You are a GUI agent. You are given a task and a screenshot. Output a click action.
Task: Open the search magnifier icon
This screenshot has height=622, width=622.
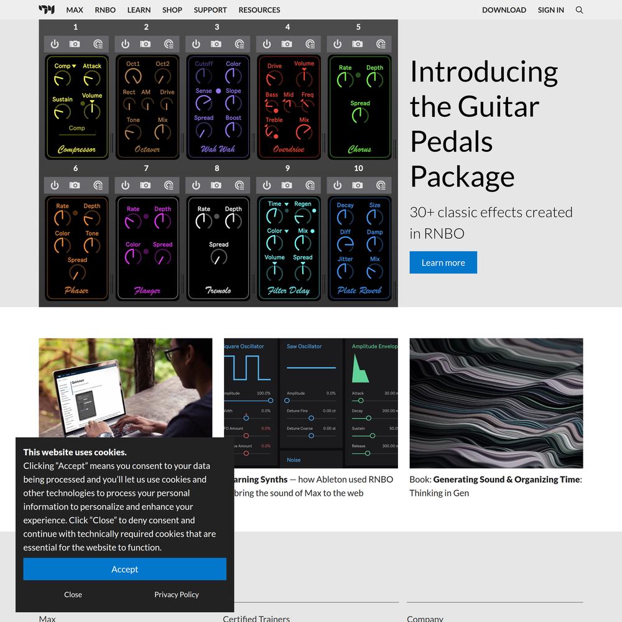[579, 10]
